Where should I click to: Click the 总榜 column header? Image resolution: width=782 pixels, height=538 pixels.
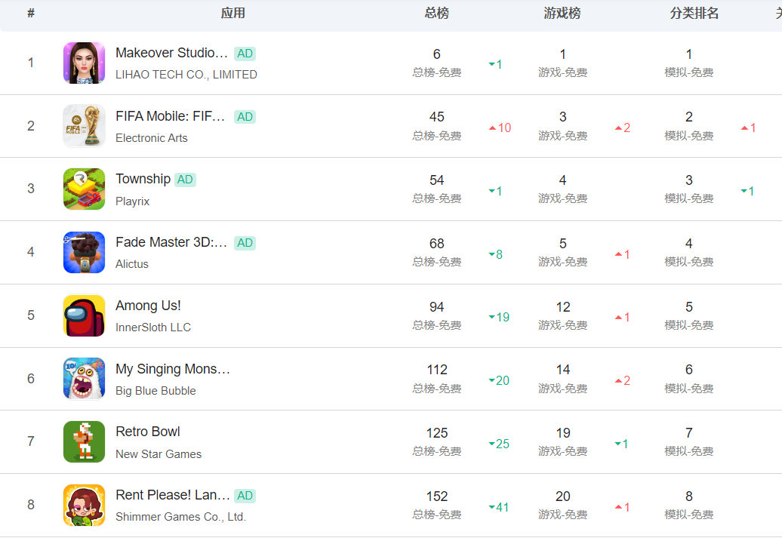point(437,14)
